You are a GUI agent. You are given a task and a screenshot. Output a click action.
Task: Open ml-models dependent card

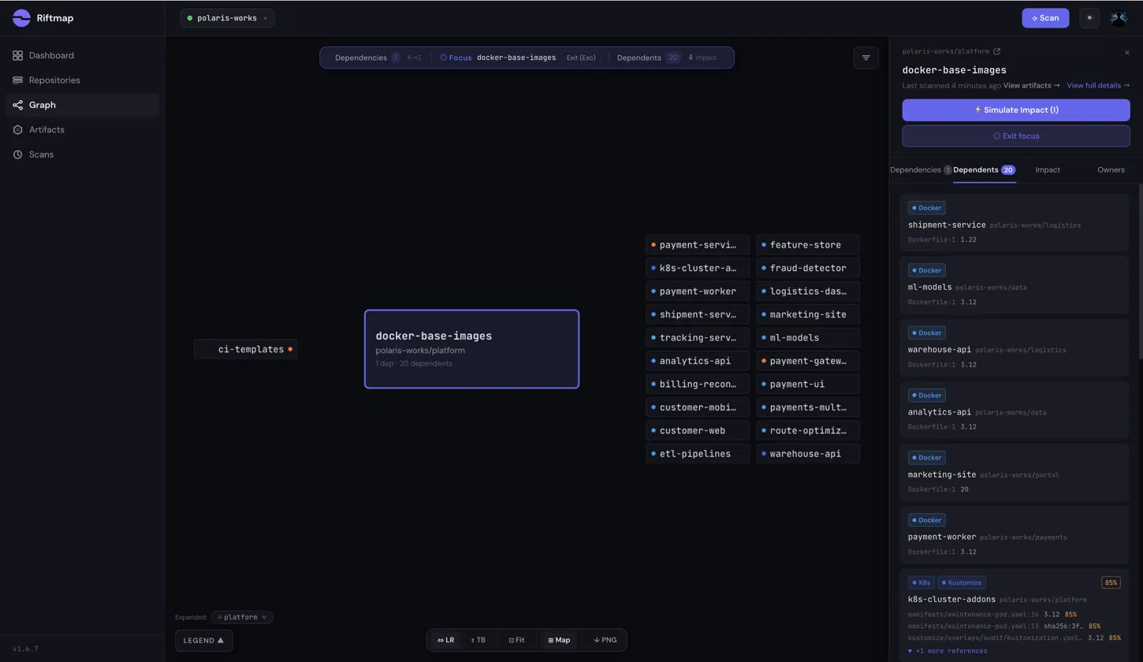[x=1015, y=285]
